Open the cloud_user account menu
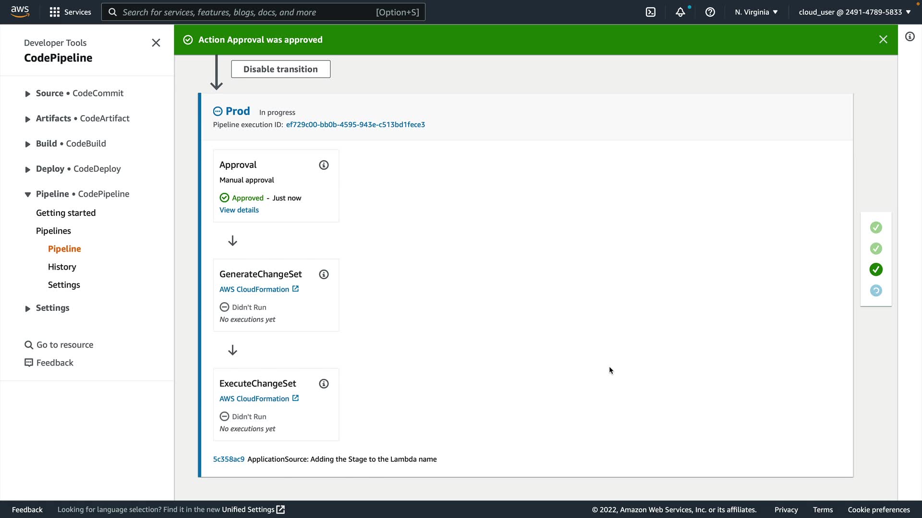The height and width of the screenshot is (518, 922). 854,12
